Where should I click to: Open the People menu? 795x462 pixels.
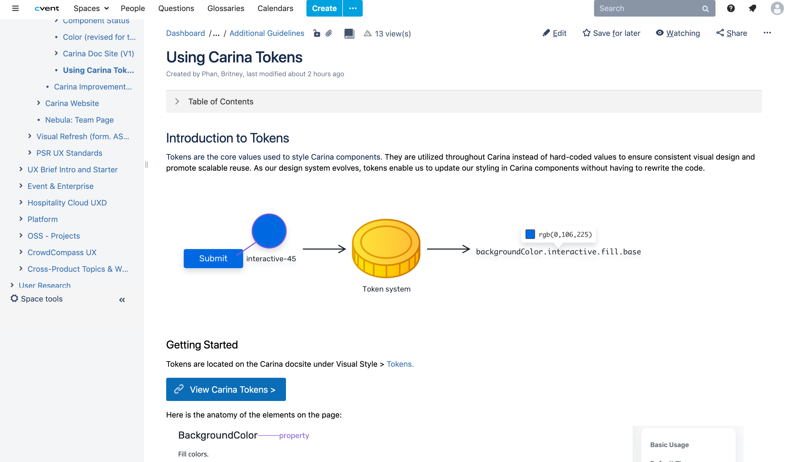133,9
